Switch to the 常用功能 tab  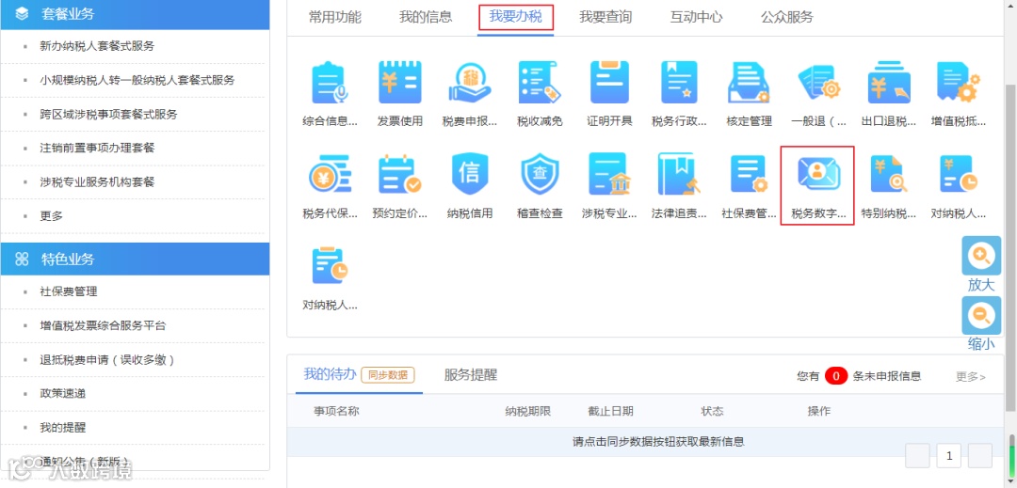(x=335, y=18)
